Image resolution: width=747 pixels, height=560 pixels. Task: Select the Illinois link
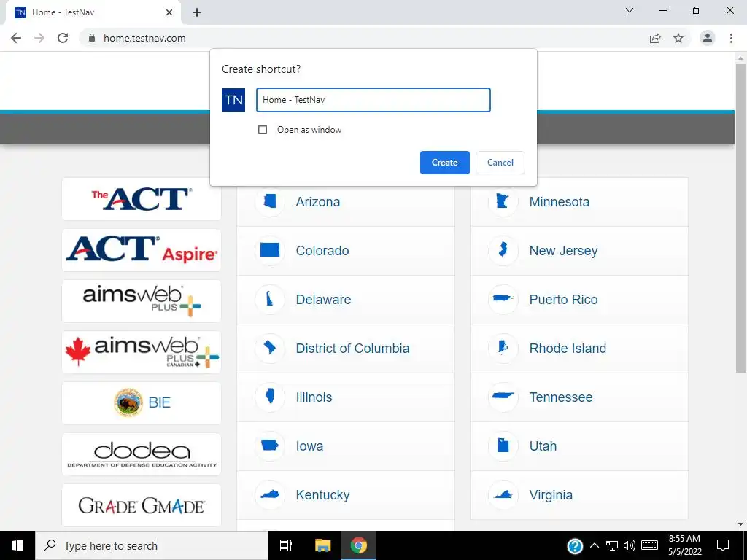[x=314, y=397]
